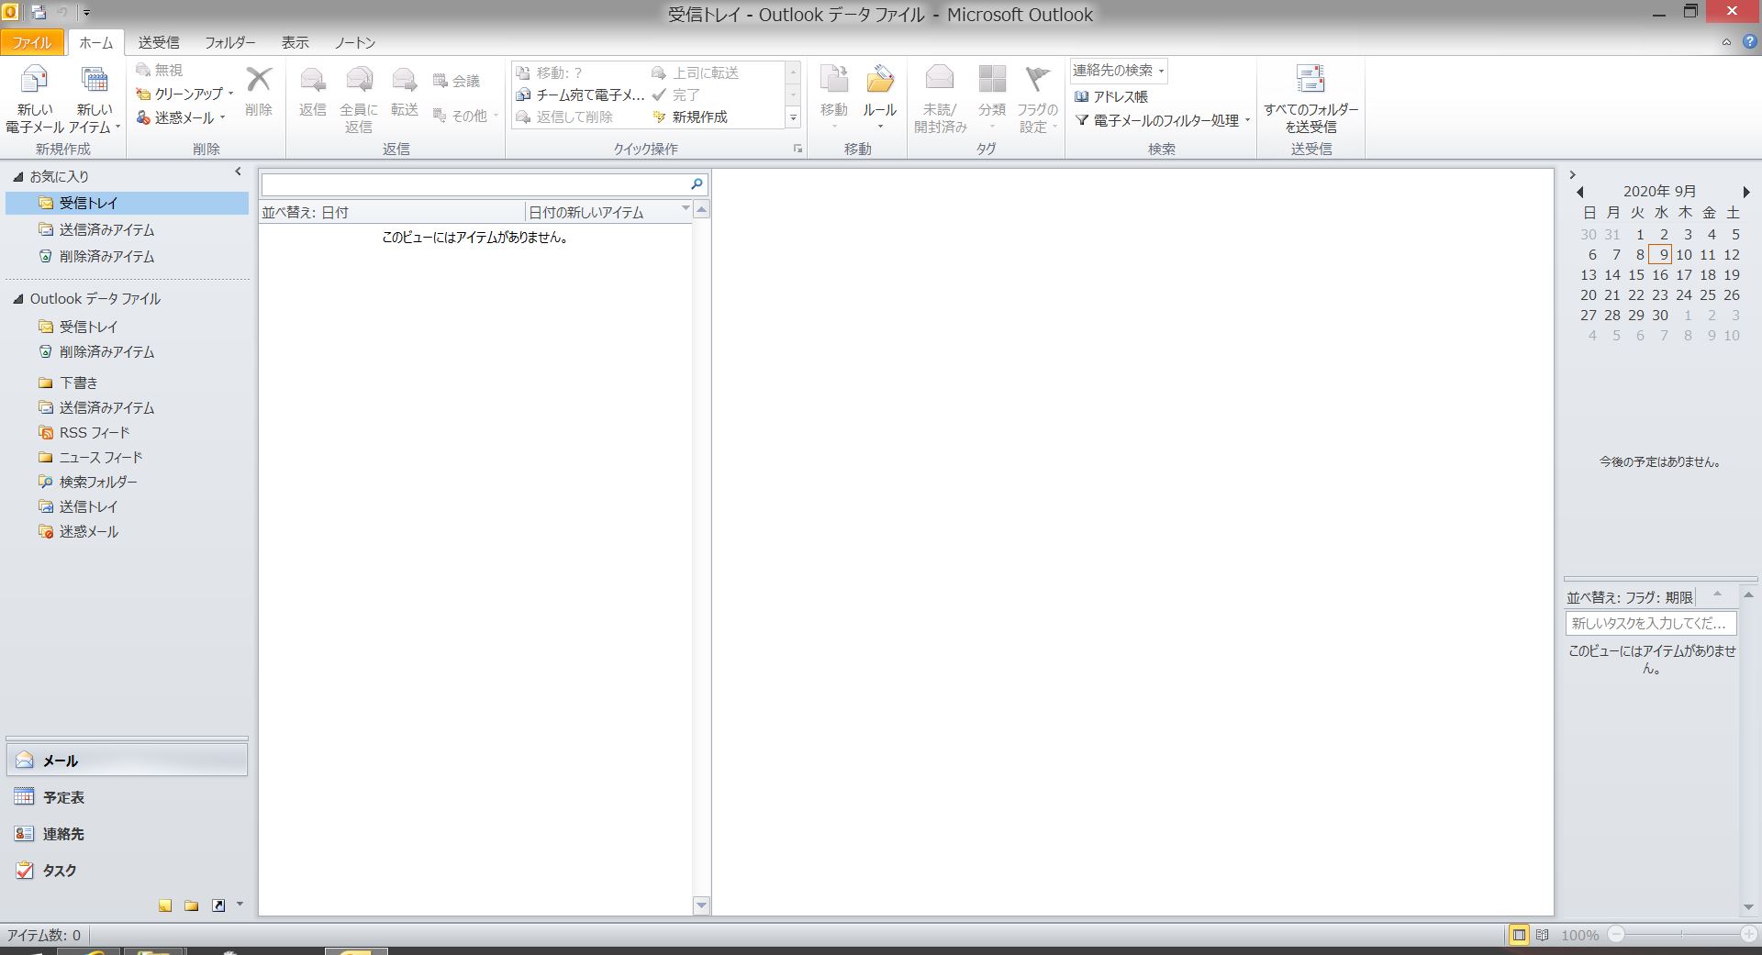Open the フラグの設定 flag button
1762x955 pixels.
click(x=1037, y=99)
